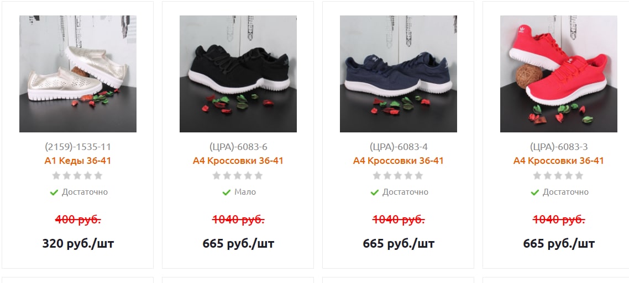This screenshot has height=283, width=629.
Task: Click the green availability checkmark on the red sneakers card
Action: 534,193
